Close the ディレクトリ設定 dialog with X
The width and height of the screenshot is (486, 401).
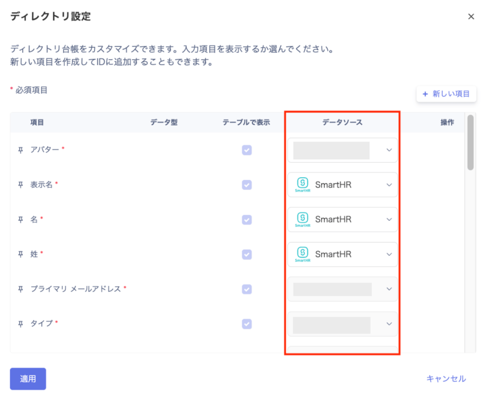pos(471,16)
